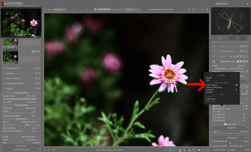
Task: Open module groups presets hamburger icon
Action: coord(248,38)
